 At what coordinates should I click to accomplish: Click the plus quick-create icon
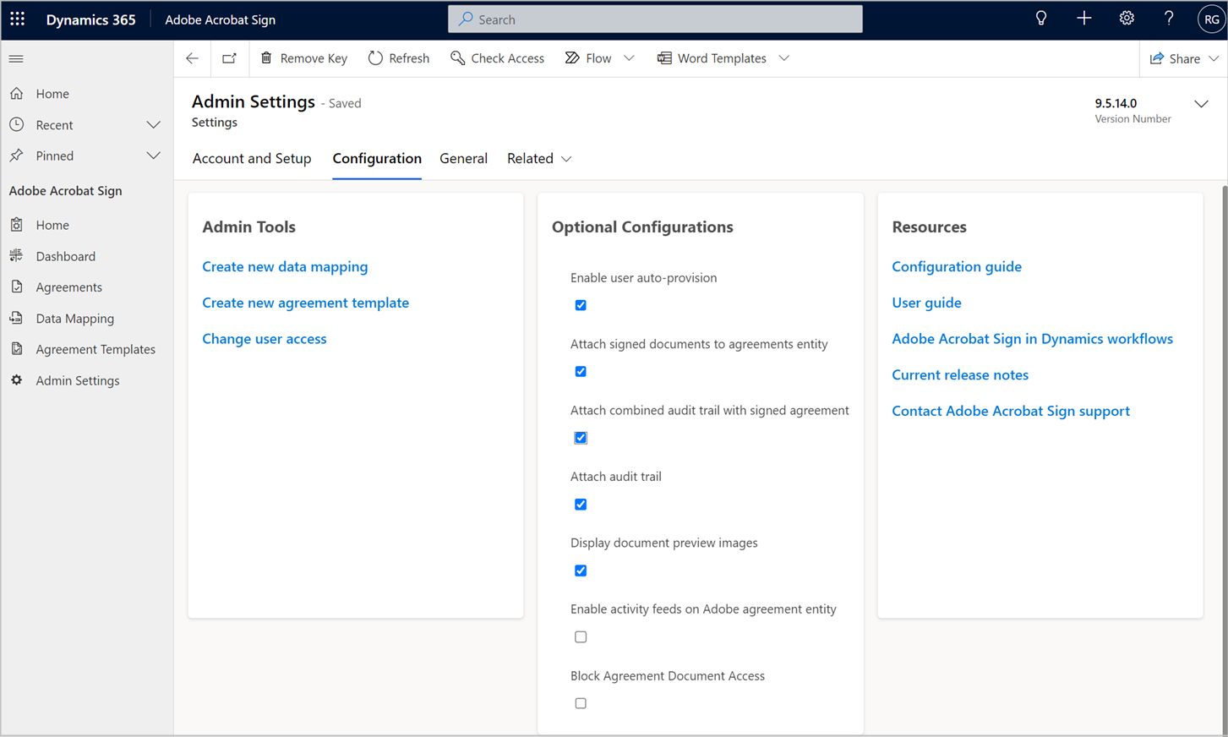(x=1083, y=19)
